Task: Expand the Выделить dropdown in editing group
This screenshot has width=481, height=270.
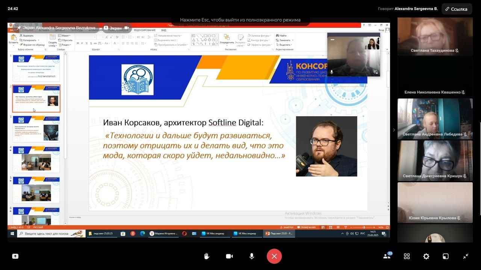Action: [x=284, y=45]
